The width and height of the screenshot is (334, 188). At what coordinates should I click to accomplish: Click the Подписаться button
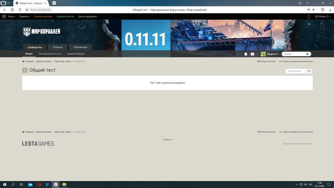pos(299,71)
